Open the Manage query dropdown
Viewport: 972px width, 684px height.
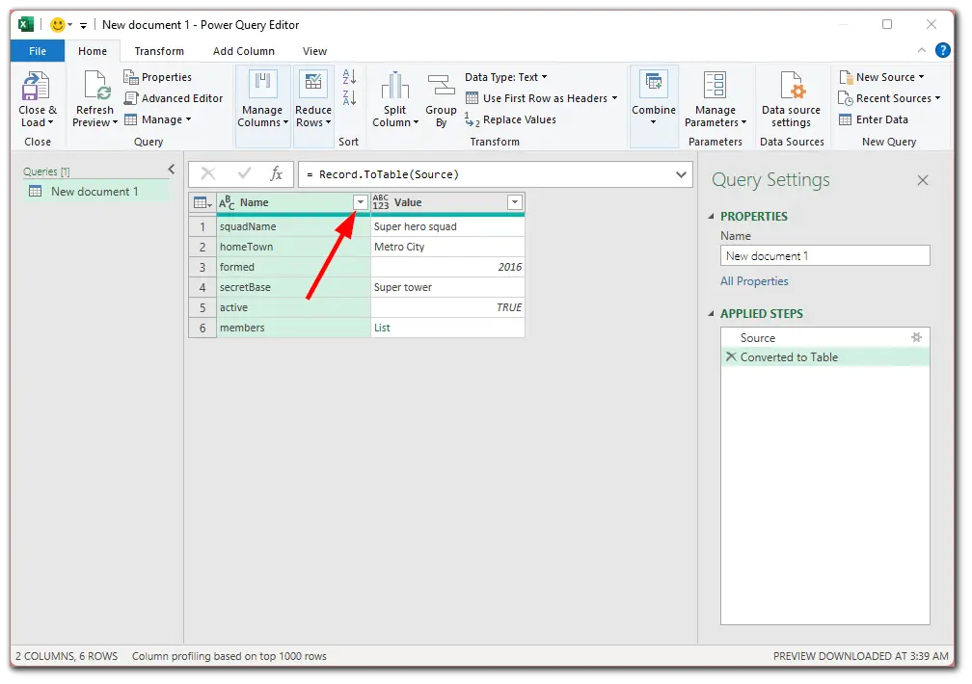point(157,119)
